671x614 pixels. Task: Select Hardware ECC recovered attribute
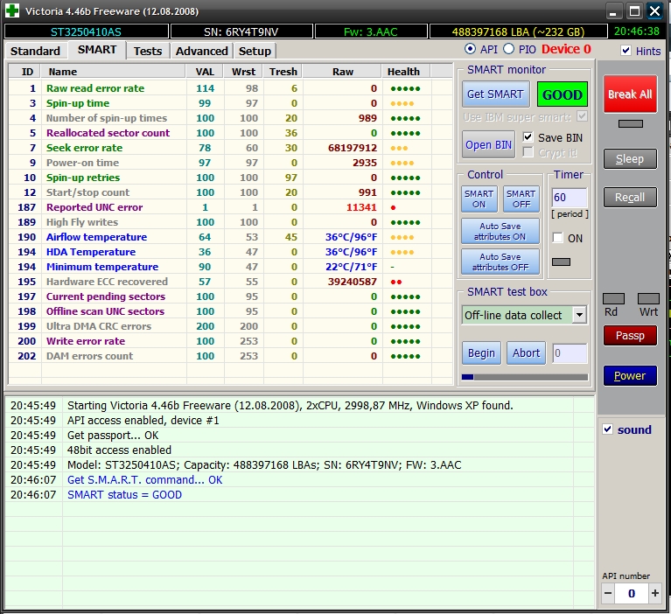coord(230,282)
